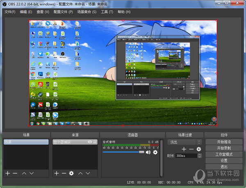Click the 台式音响 volume slider handle

[141, 152]
